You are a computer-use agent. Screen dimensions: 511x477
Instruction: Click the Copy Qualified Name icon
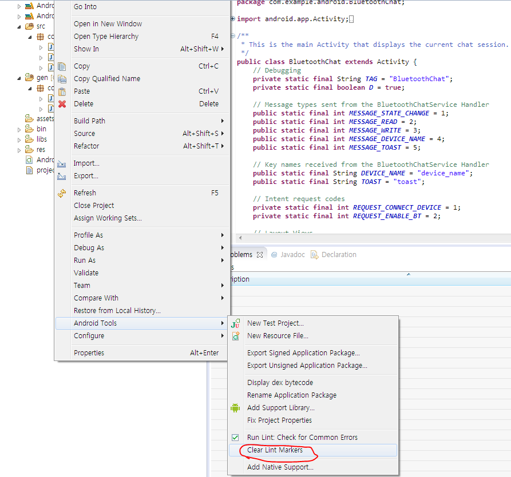tap(62, 79)
